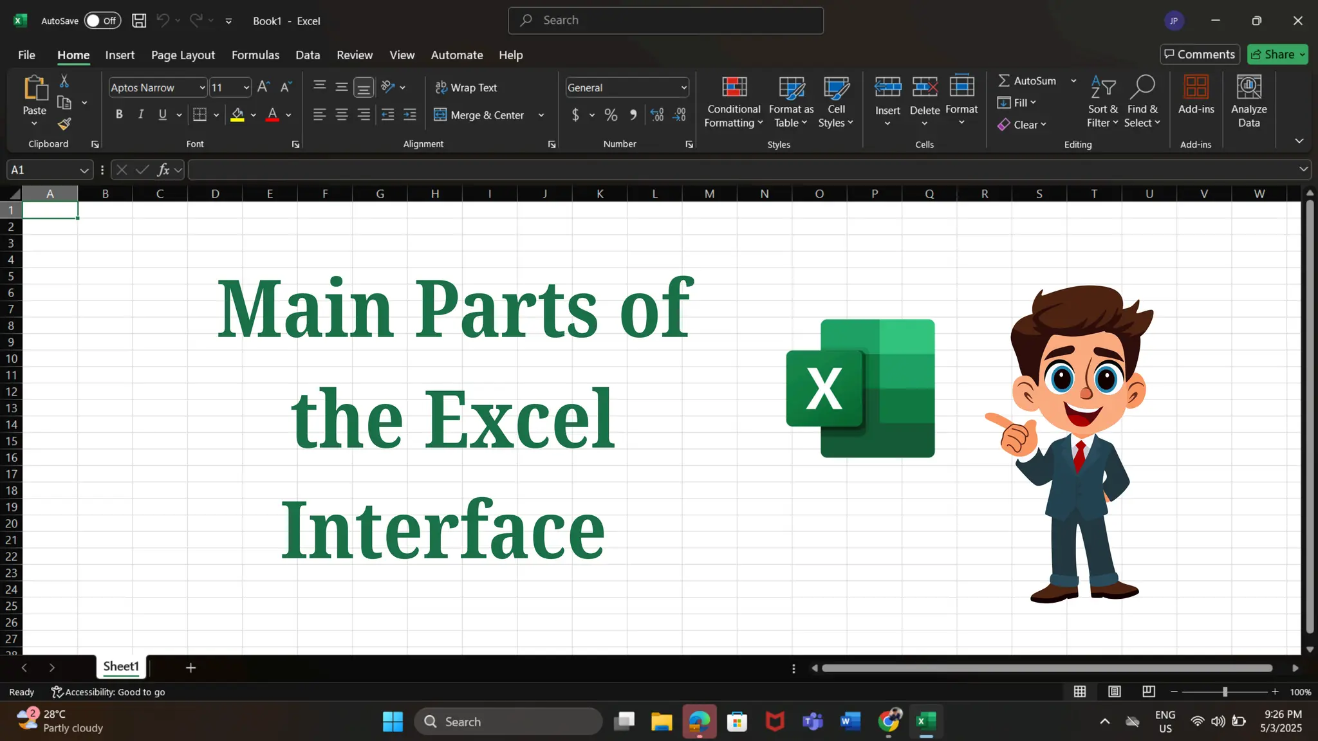Image resolution: width=1318 pixels, height=741 pixels.
Task: Add a new sheet with plus button
Action: pos(190,668)
